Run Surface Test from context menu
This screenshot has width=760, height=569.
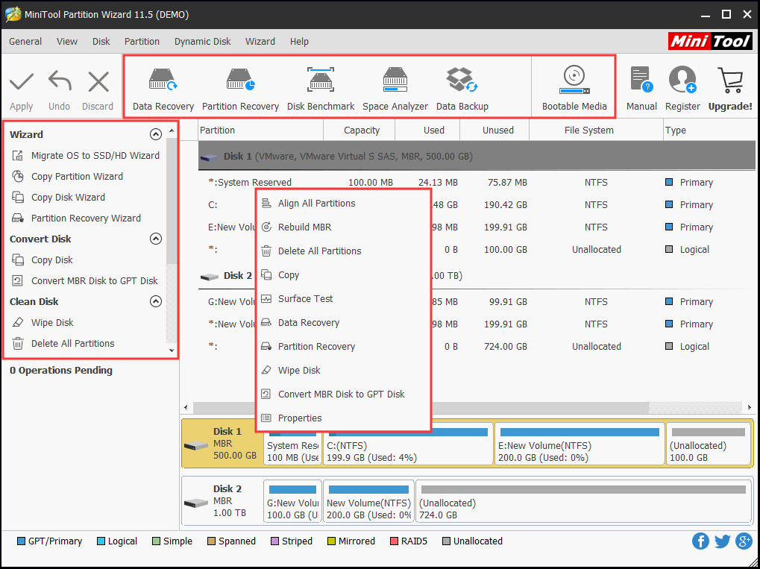point(343,298)
